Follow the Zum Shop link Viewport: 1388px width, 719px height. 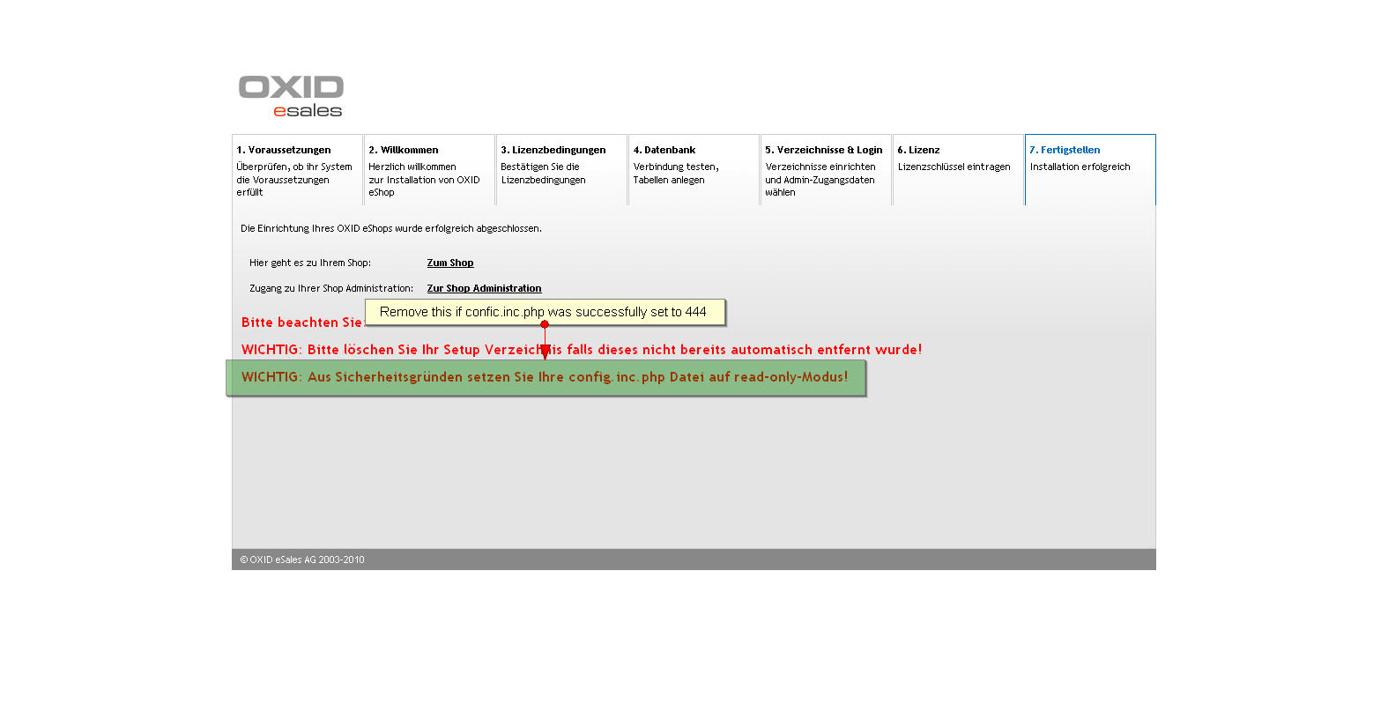tap(450, 263)
